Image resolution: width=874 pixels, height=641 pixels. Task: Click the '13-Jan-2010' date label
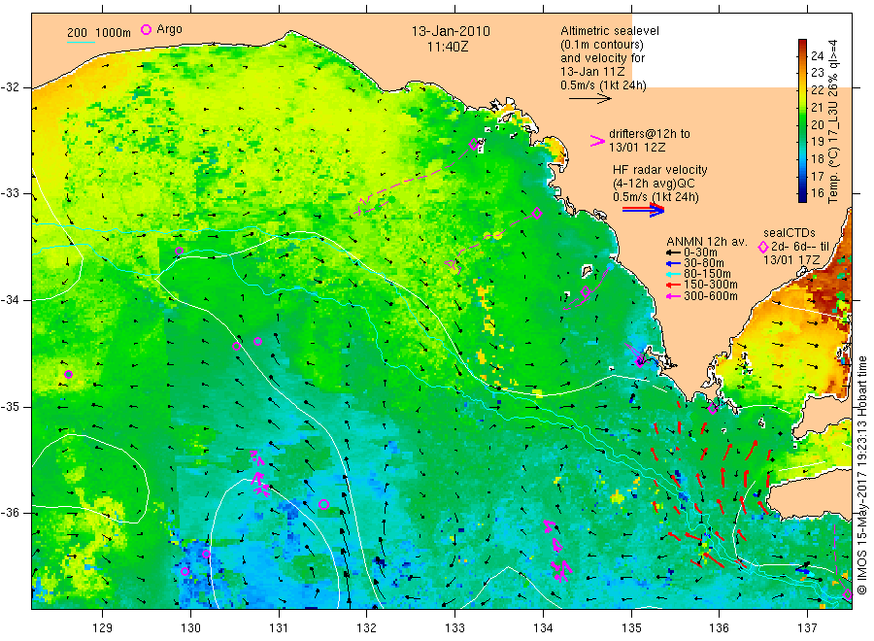[x=451, y=31]
